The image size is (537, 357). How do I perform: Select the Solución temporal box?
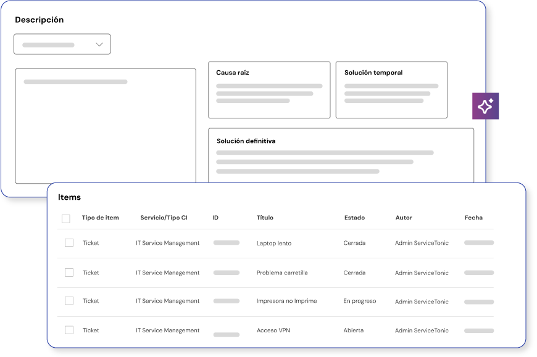coord(391,90)
